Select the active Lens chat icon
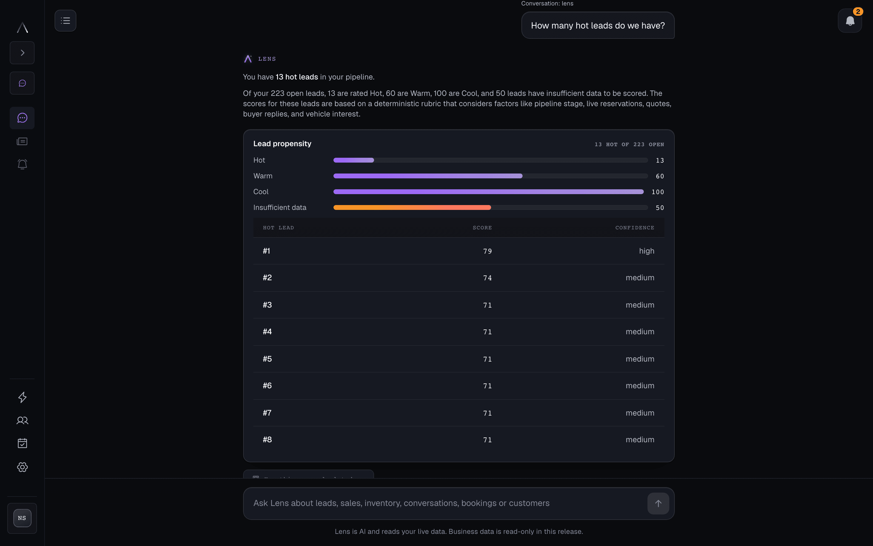Viewport: 873px width, 546px height. [x=22, y=118]
